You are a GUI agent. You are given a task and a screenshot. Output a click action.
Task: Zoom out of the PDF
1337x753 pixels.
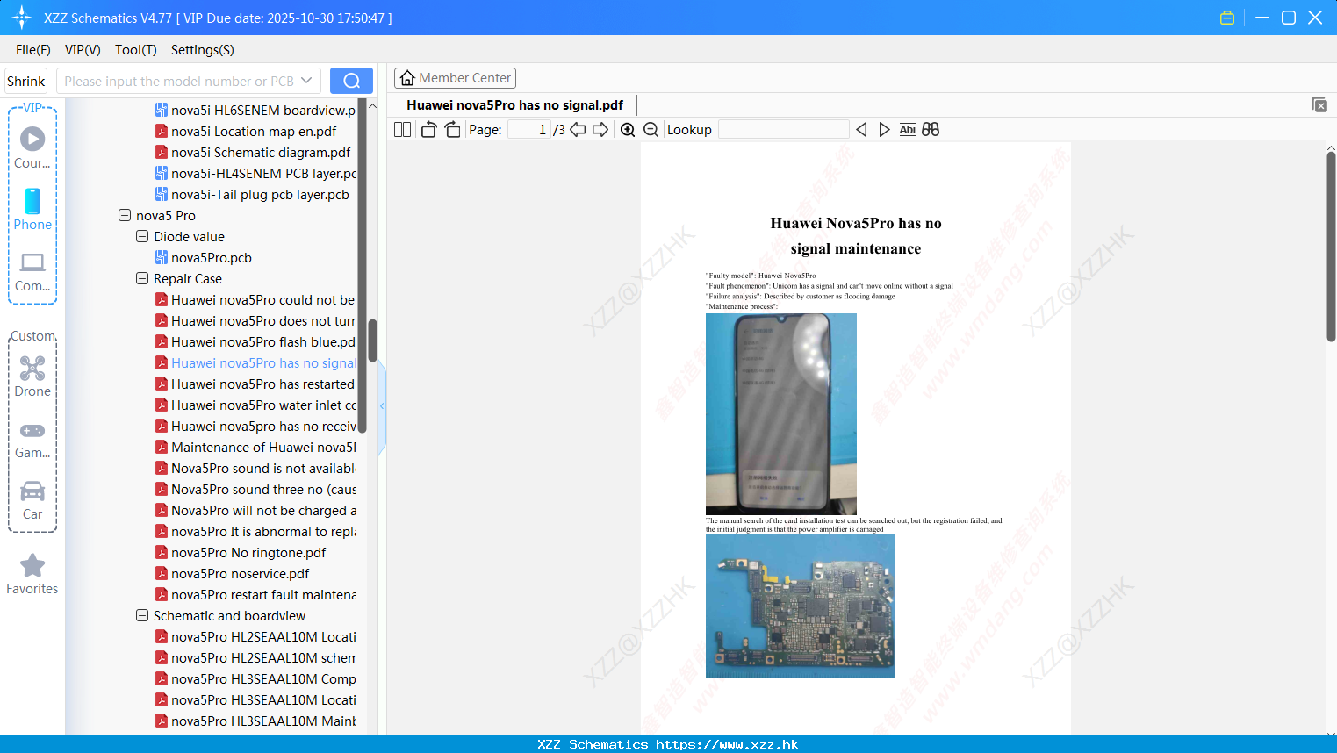coord(651,130)
